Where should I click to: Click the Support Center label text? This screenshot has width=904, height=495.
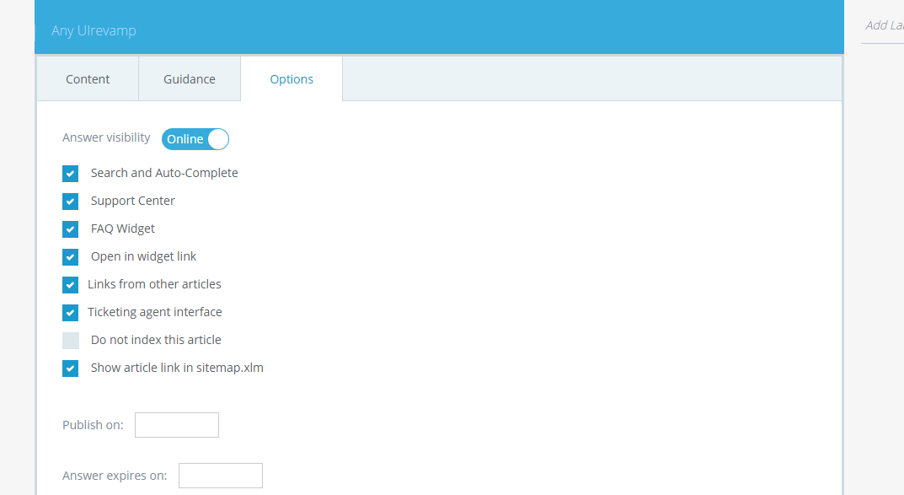(132, 200)
